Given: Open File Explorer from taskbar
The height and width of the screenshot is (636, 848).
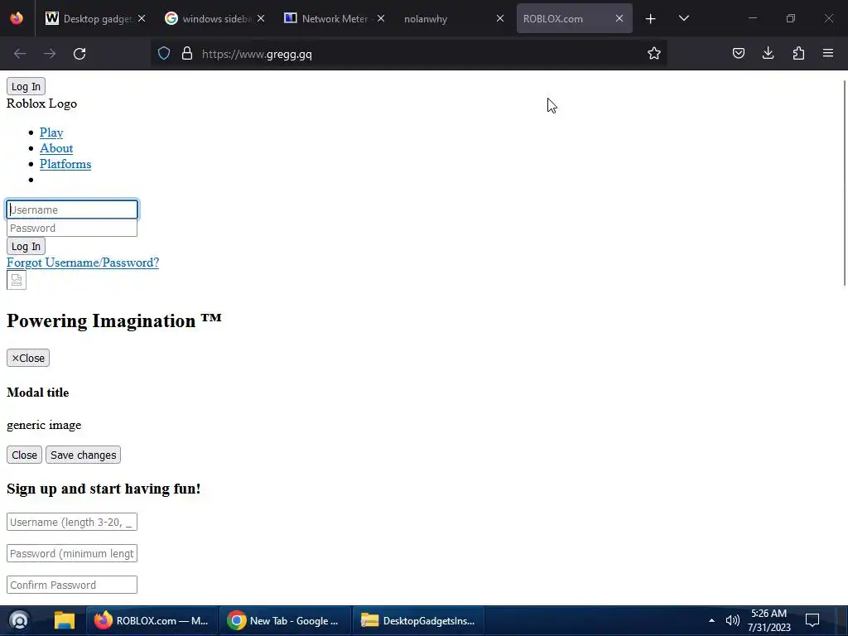Looking at the screenshot, I should point(65,620).
